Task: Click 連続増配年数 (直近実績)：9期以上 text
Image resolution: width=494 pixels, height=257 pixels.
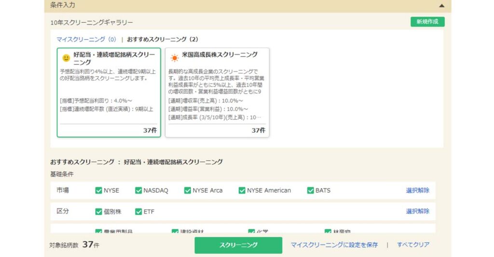Action: tap(107, 109)
